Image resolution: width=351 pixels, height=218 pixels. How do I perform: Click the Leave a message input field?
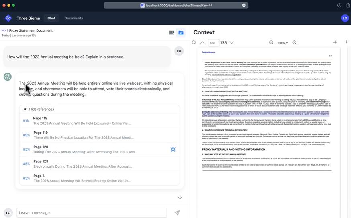pyautogui.click(x=92, y=213)
